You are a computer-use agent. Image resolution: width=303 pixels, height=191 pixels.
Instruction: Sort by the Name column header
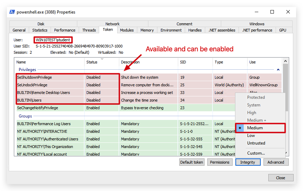tap(49, 62)
